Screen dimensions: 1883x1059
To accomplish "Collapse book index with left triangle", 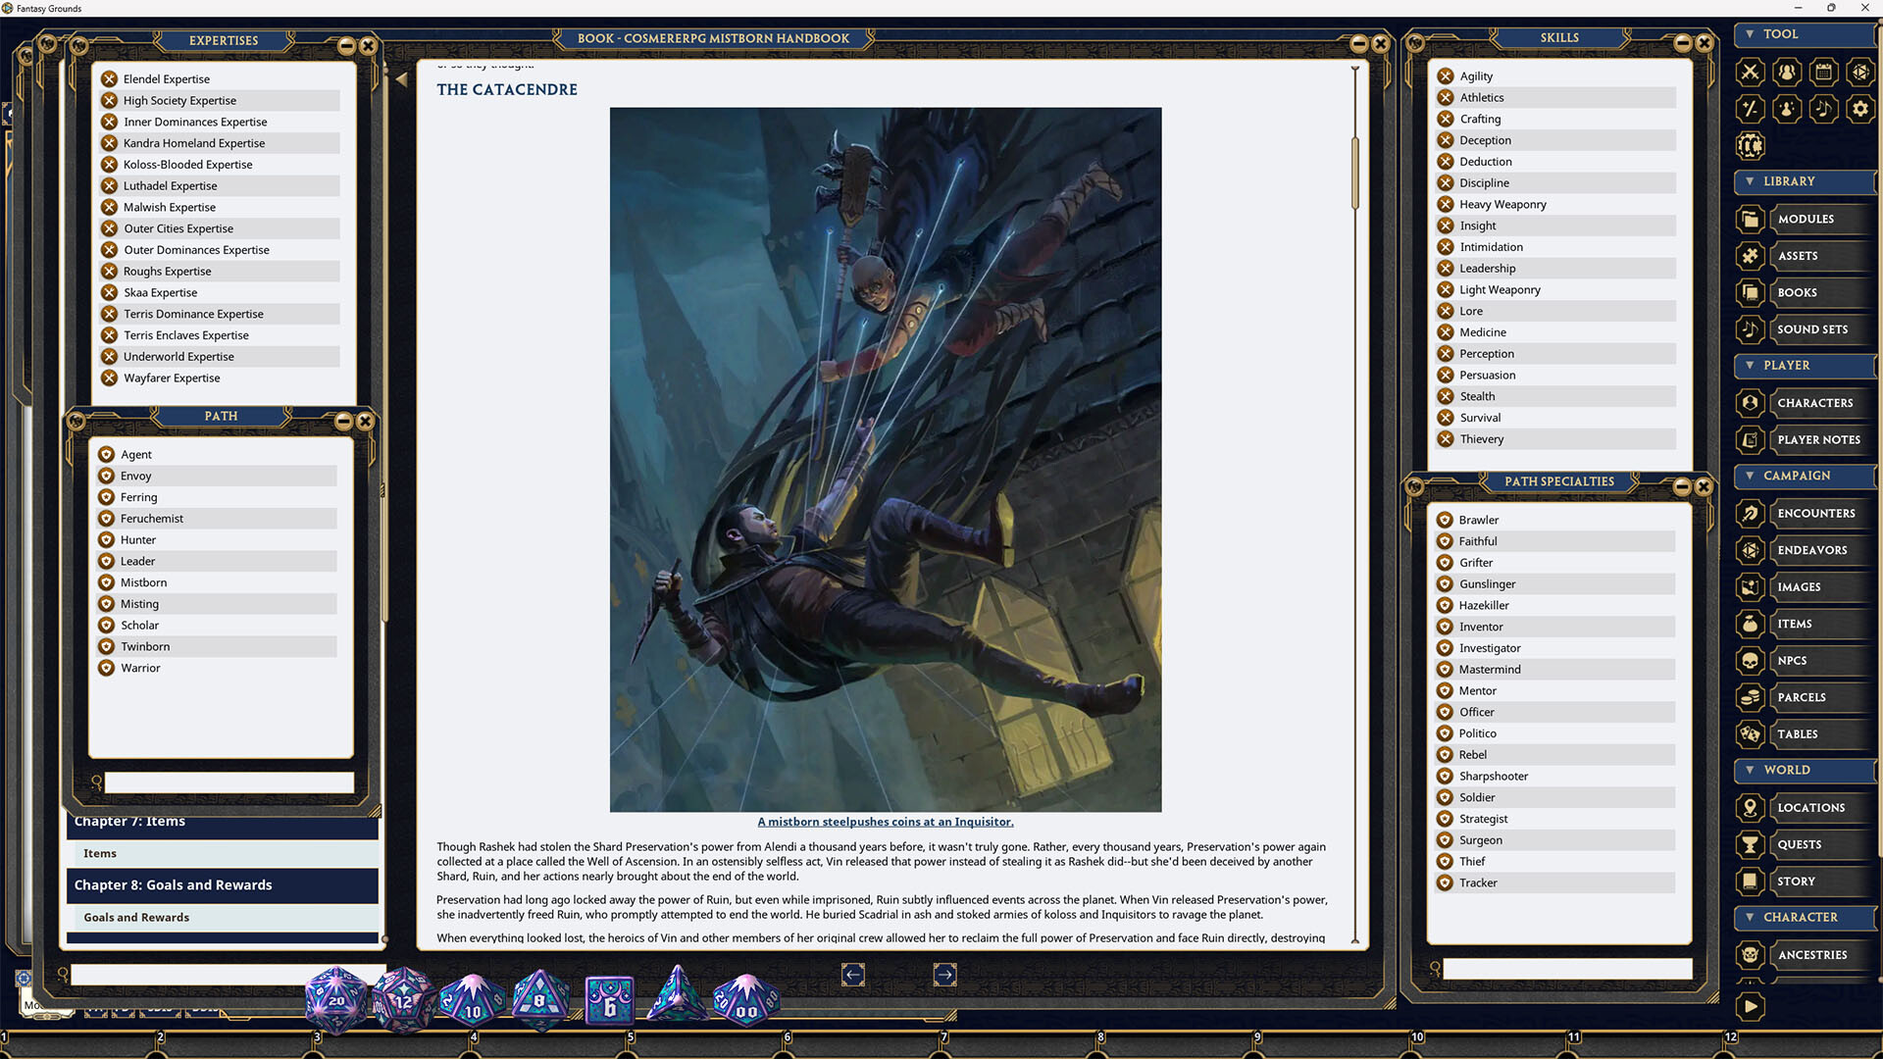I will [400, 79].
